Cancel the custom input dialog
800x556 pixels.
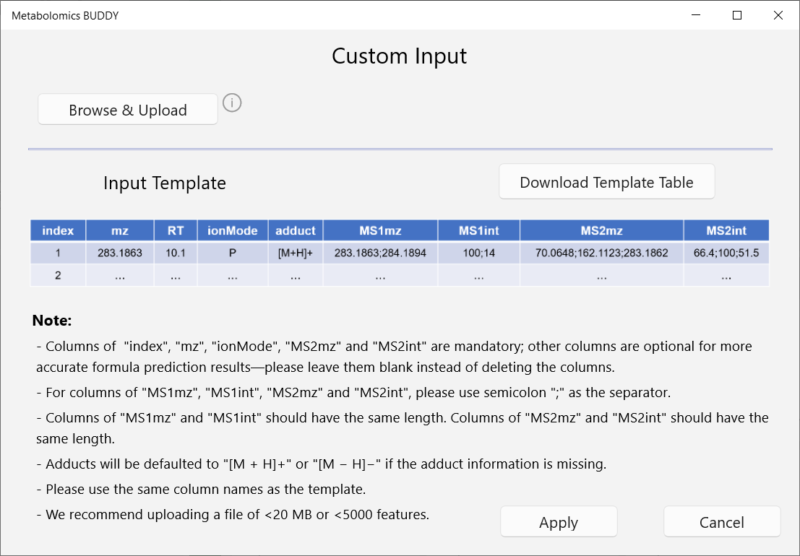point(721,522)
